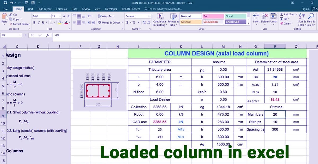Click the Orientation text angle icon

click(x=90, y=16)
